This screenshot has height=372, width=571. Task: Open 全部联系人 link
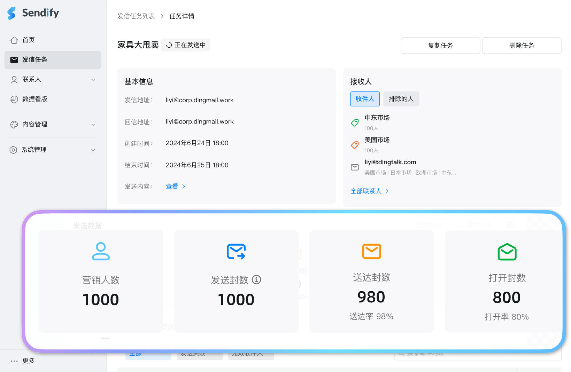click(366, 191)
